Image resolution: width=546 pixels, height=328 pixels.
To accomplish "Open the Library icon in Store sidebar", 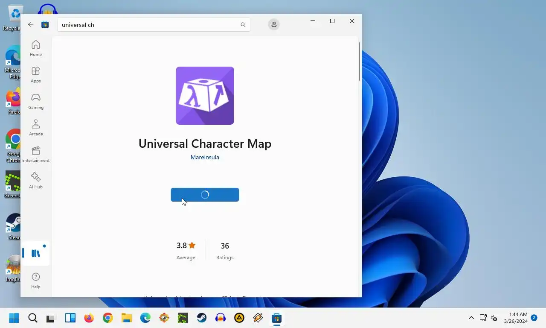I will click(x=36, y=253).
